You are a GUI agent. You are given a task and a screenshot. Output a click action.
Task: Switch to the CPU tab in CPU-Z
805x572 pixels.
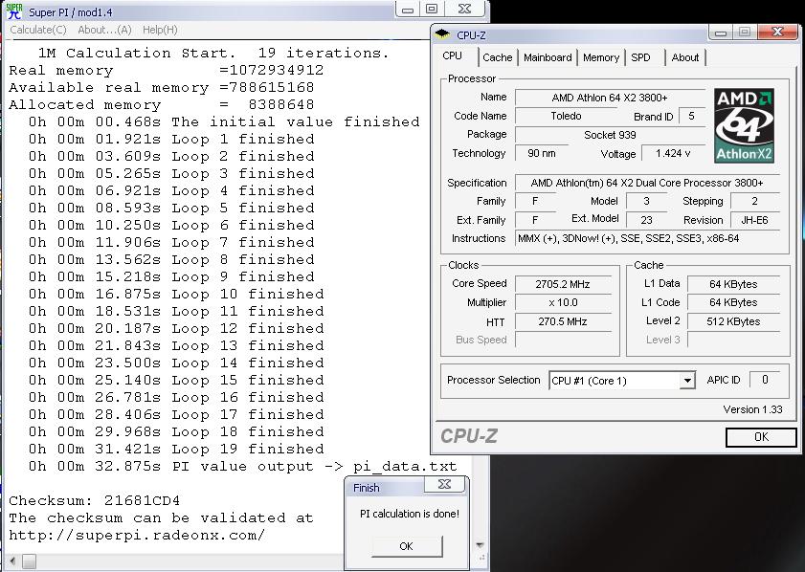(453, 55)
